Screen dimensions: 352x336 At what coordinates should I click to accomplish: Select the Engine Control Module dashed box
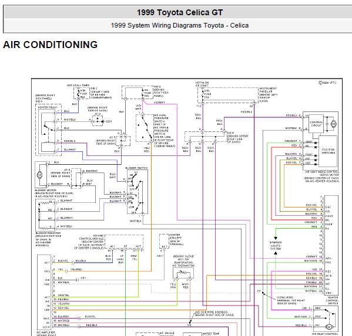pos(124,242)
